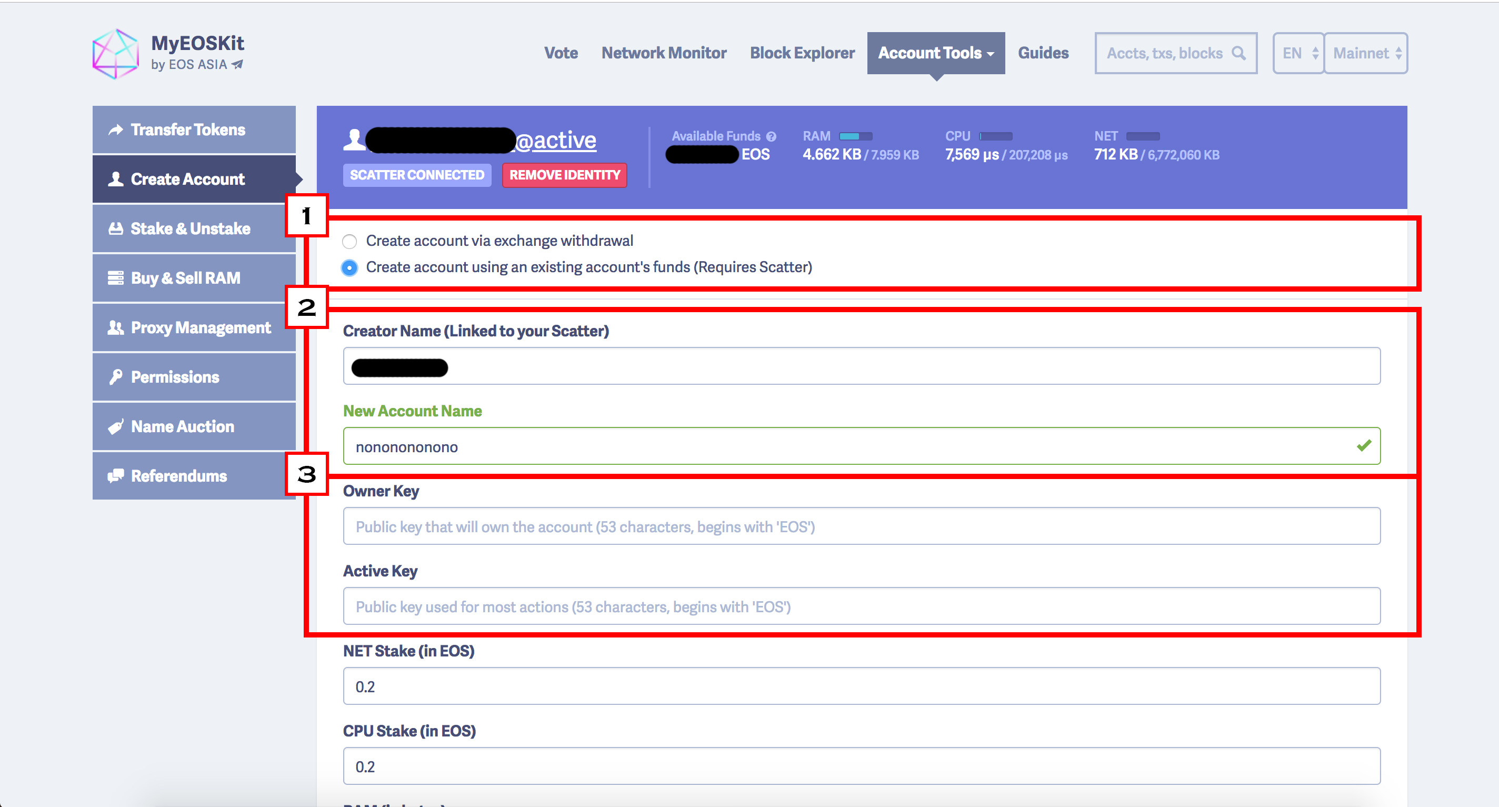
Task: Click the Available Funds help question icon
Action: (771, 136)
